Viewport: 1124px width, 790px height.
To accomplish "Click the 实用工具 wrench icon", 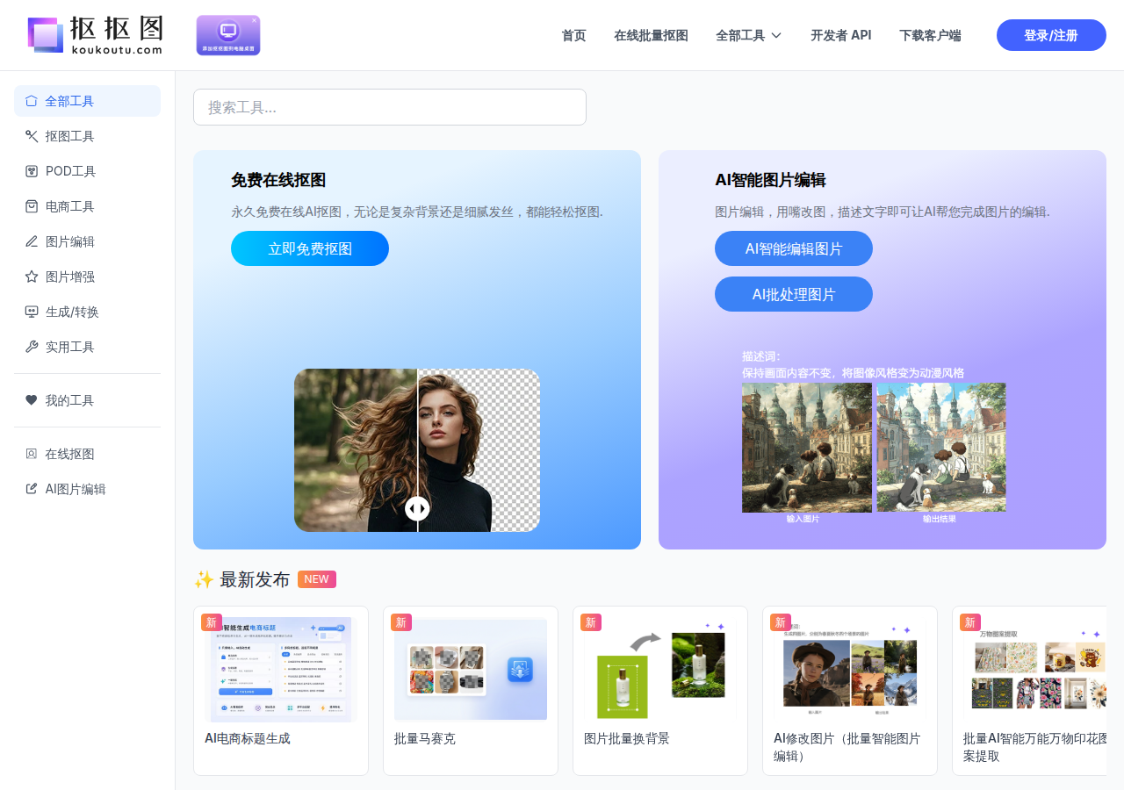I will 32,347.
